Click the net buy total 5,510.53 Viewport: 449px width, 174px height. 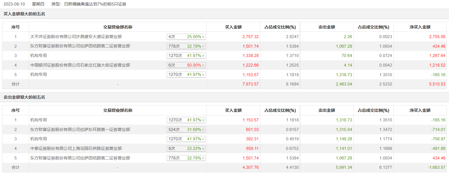pyautogui.click(x=437, y=84)
